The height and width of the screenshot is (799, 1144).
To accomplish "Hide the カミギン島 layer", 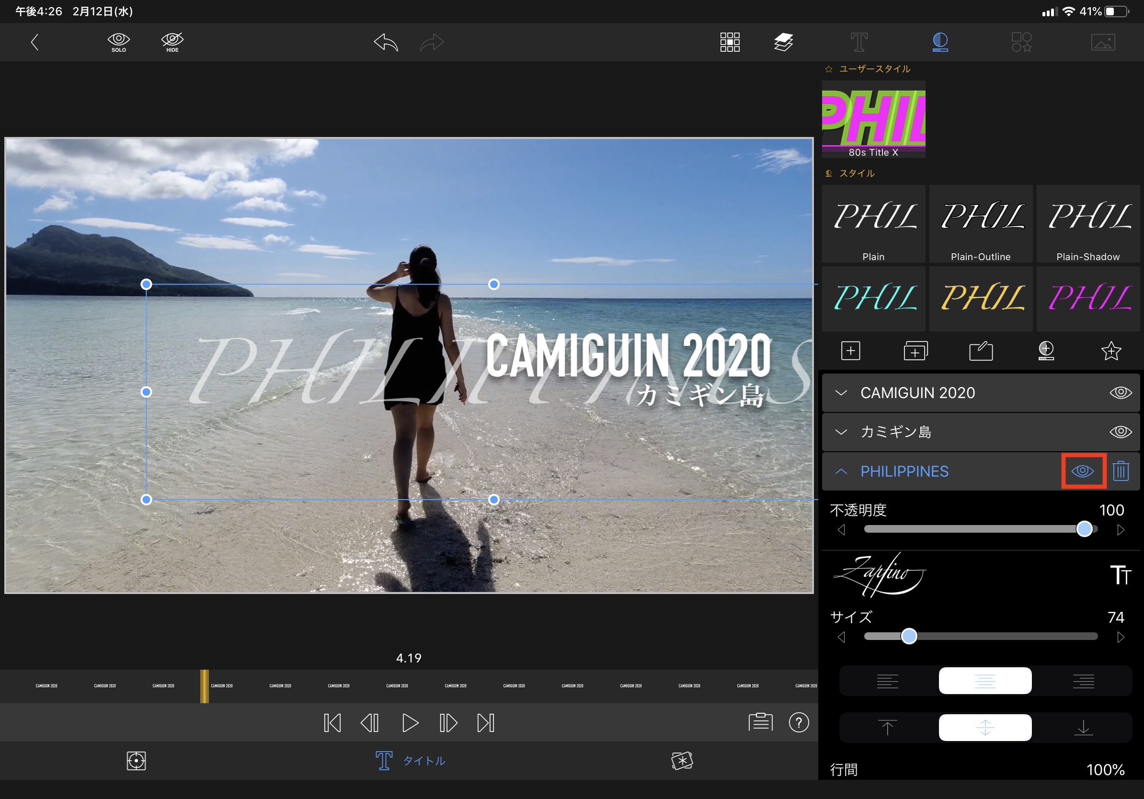I will click(1120, 432).
